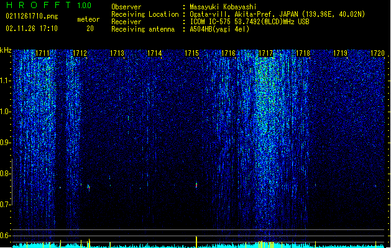Viewport: 391px width, 248px height.
Task: Click the 1.1 kHz frequency axis label
Action: pyautogui.click(x=6, y=81)
